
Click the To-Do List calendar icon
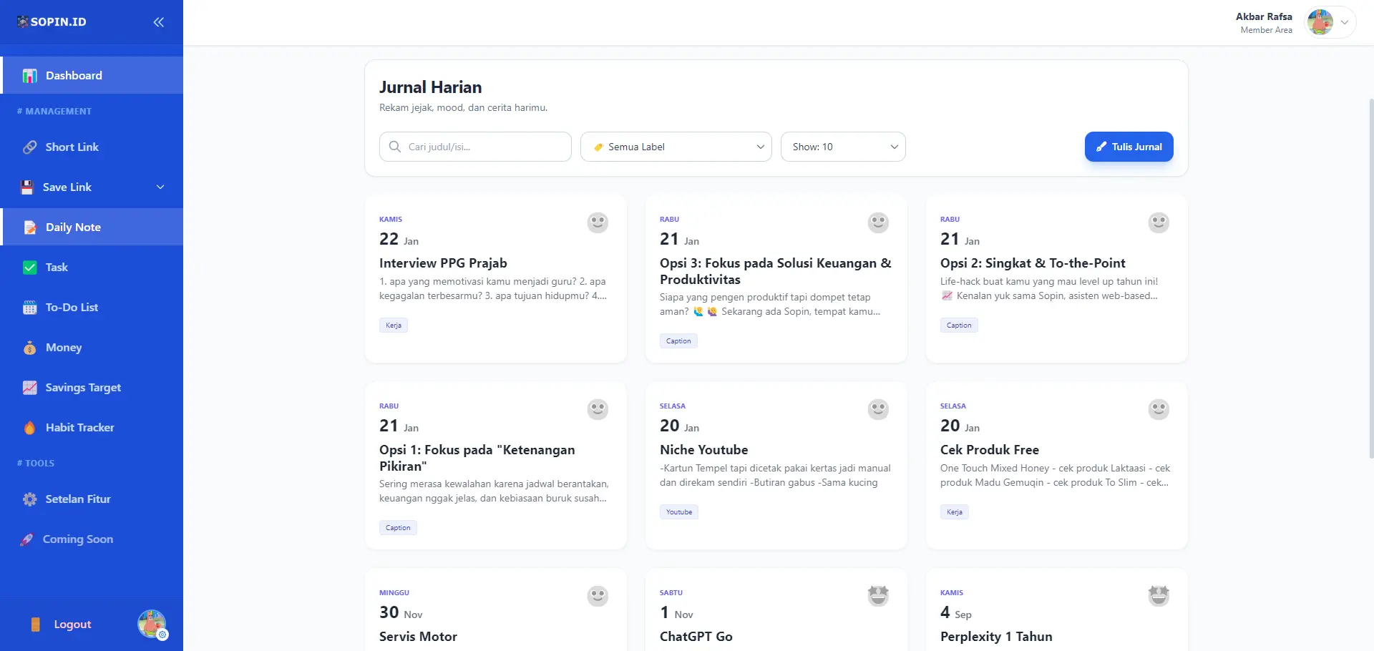pyautogui.click(x=29, y=308)
